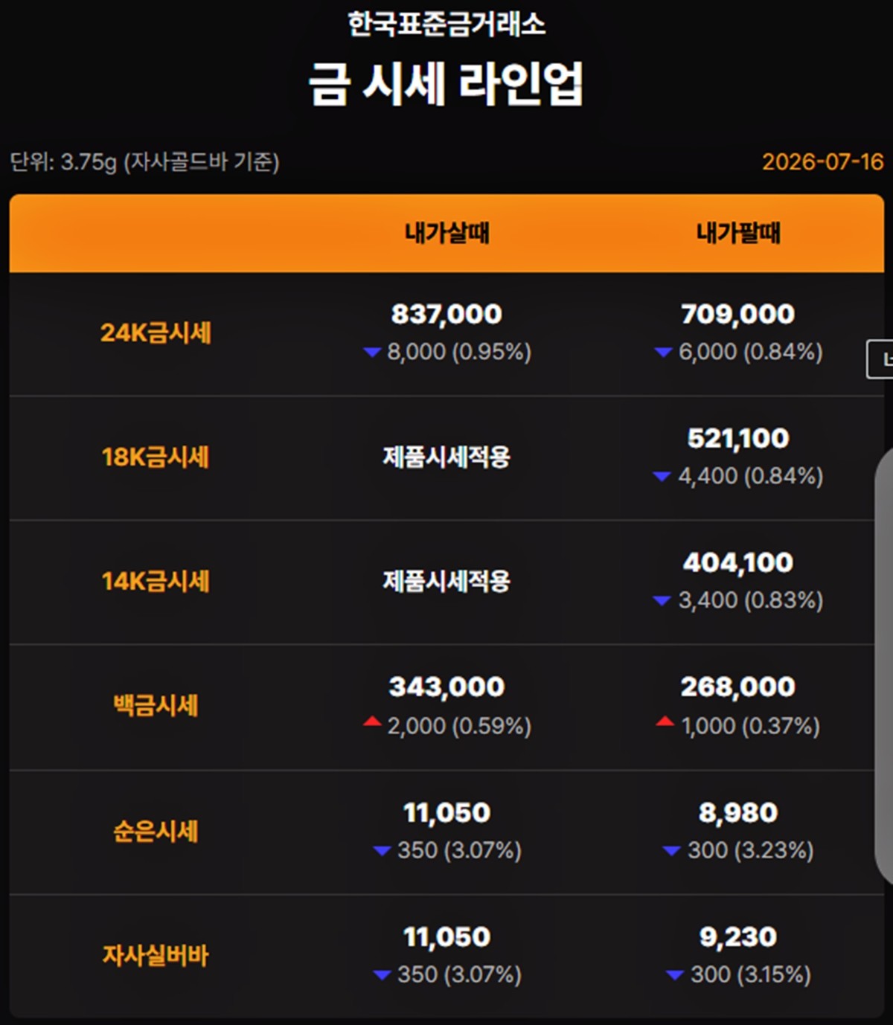Select the 내가살때 column header
The width and height of the screenshot is (893, 1025).
coord(446,233)
